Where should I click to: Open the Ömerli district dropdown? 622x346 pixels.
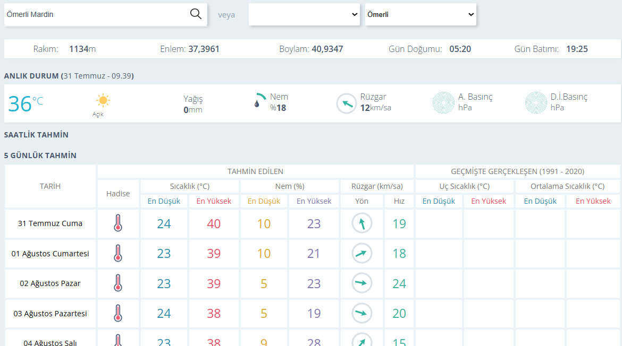(x=421, y=14)
